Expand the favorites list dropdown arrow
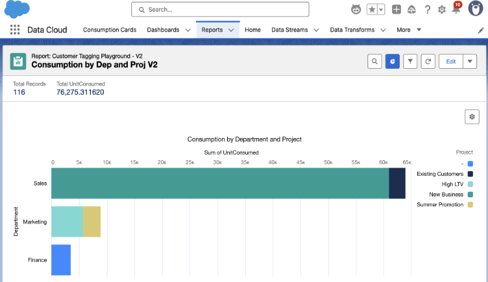 382,10
